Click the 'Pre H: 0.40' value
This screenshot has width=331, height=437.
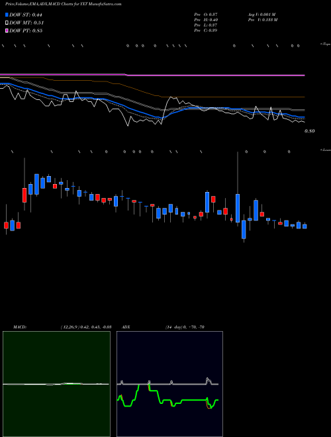click(x=206, y=20)
